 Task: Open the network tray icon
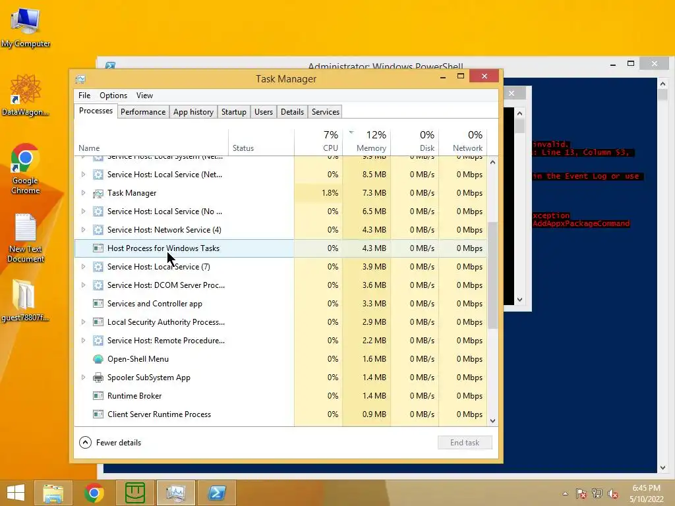pos(597,493)
